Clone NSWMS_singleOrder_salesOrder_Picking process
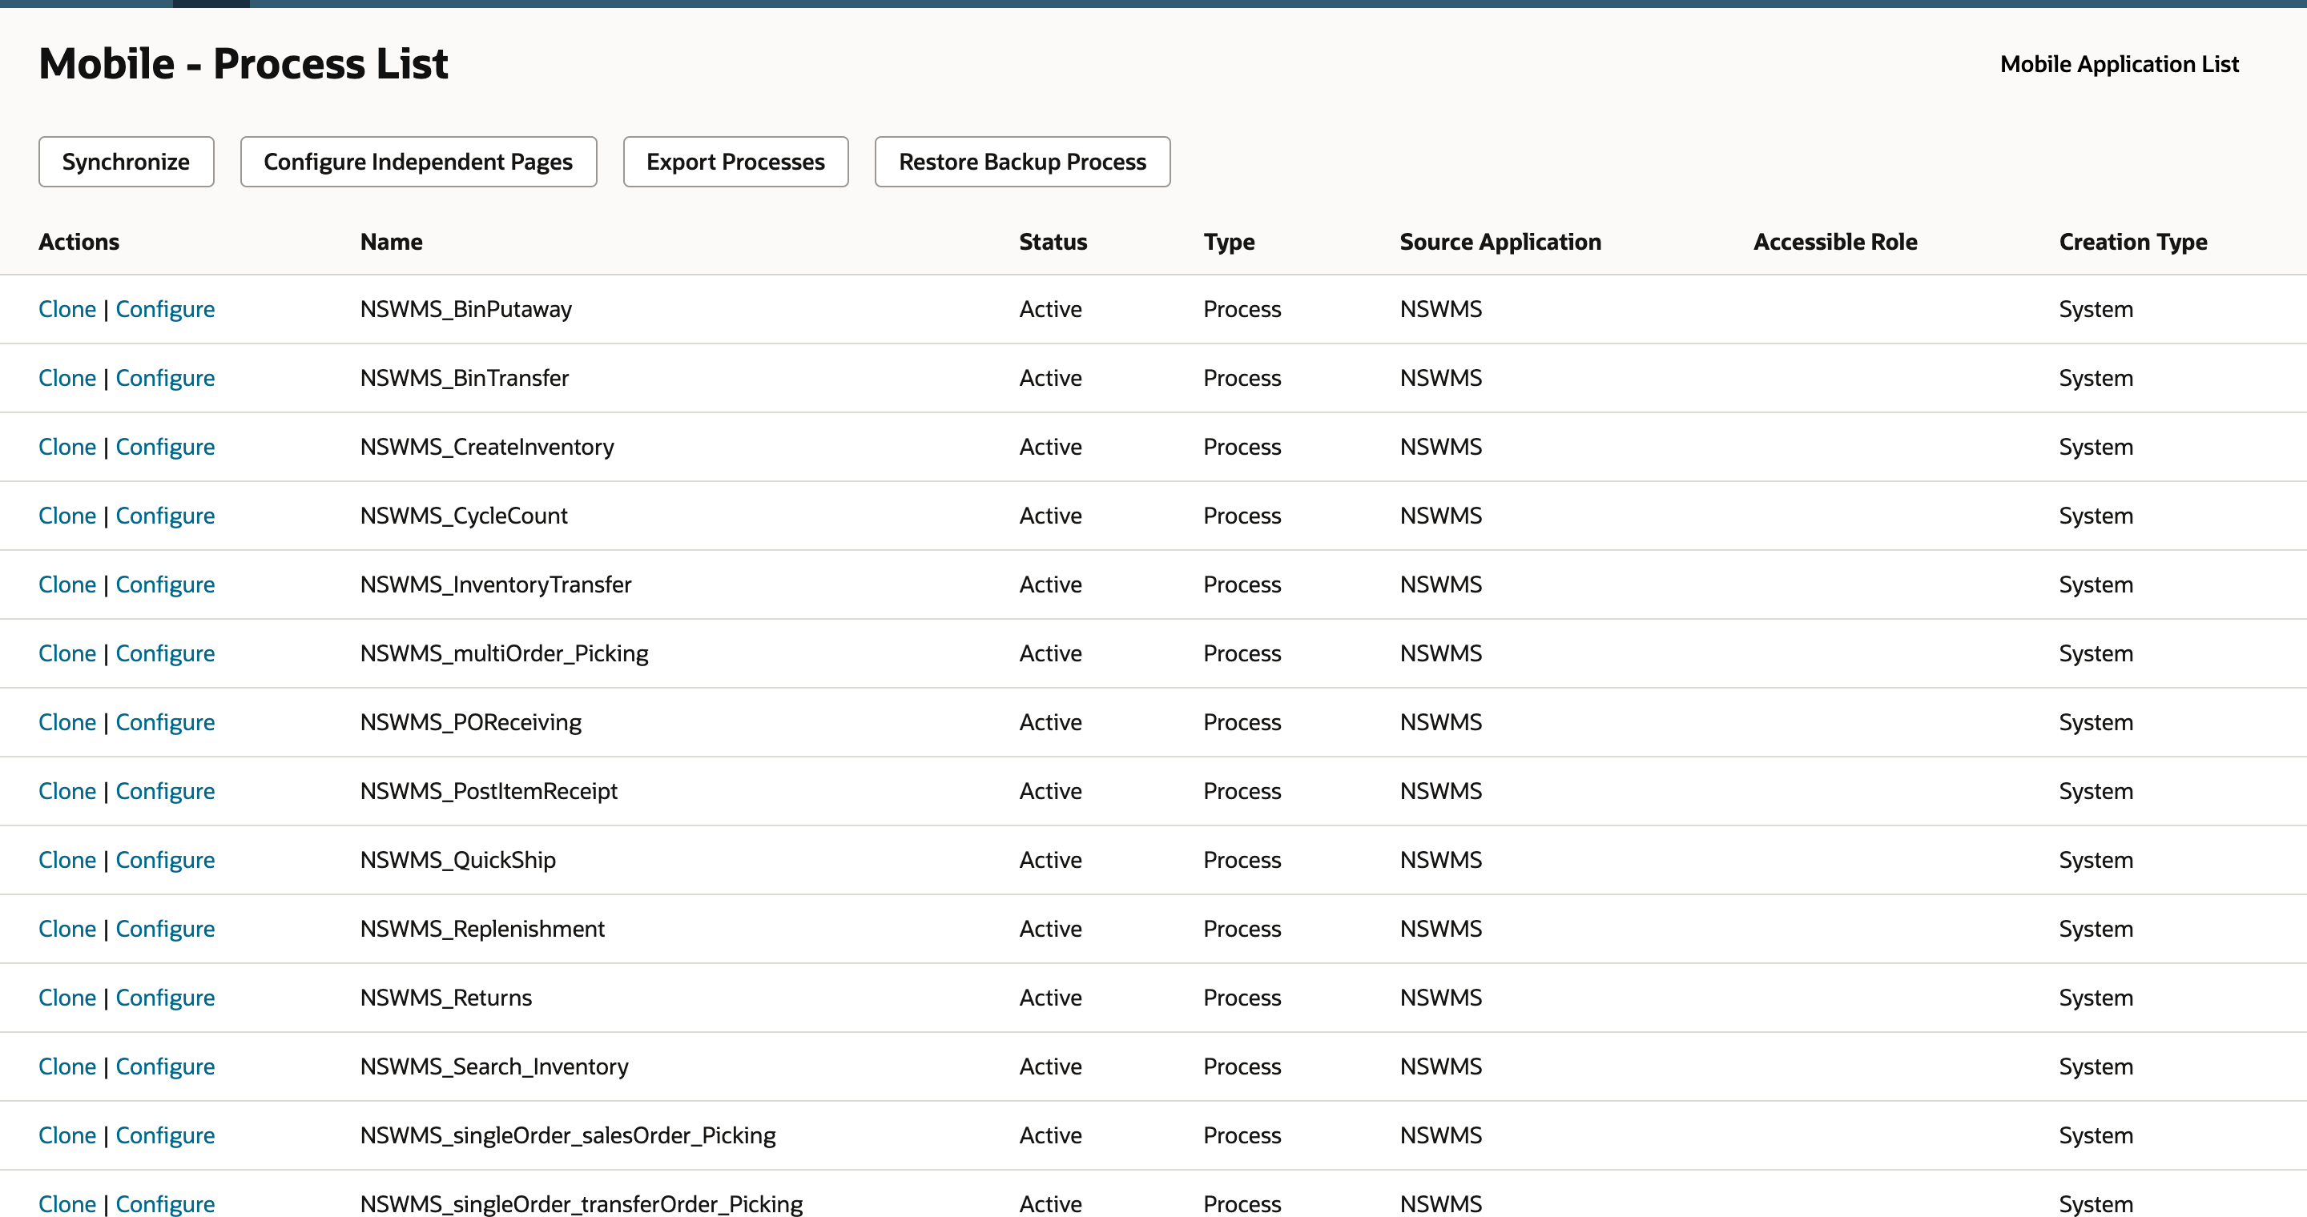The width and height of the screenshot is (2307, 1217). click(x=67, y=1135)
